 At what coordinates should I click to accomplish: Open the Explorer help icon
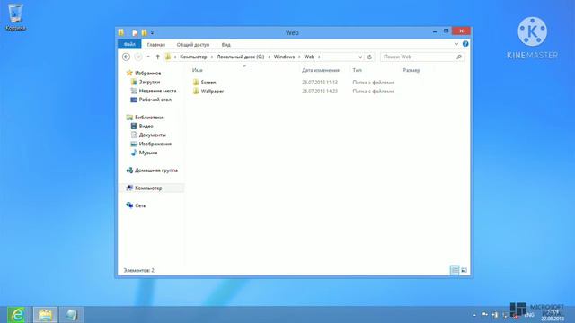tap(465, 44)
